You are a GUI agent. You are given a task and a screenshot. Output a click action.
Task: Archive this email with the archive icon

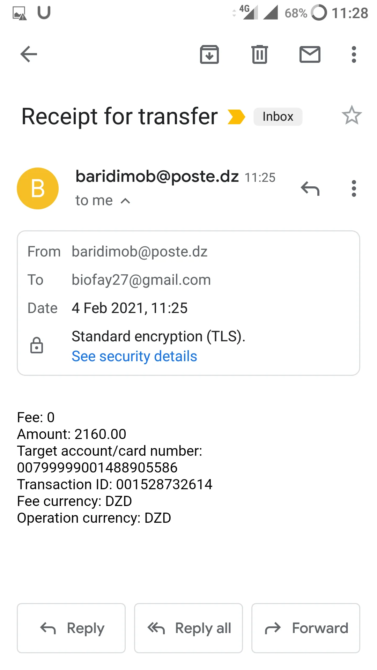[x=209, y=54]
